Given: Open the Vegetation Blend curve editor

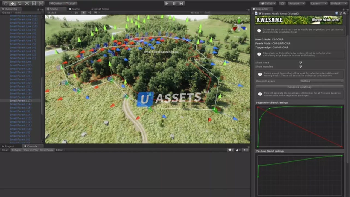Looking at the screenshot, I should [x=300, y=127].
